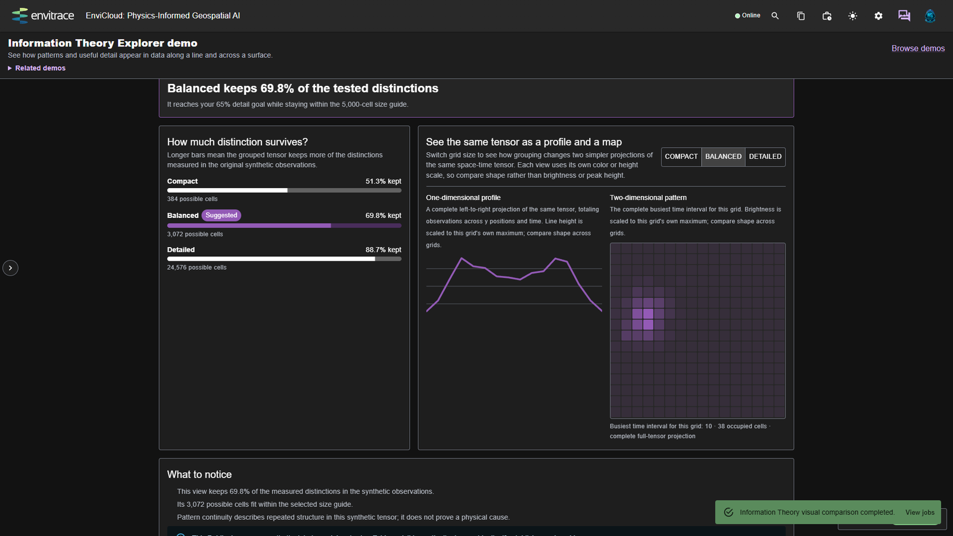Click the Compact distinction bar
Screen dimensions: 953x536
284,191
